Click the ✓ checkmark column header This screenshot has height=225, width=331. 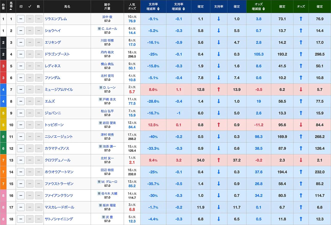coord(30,6)
